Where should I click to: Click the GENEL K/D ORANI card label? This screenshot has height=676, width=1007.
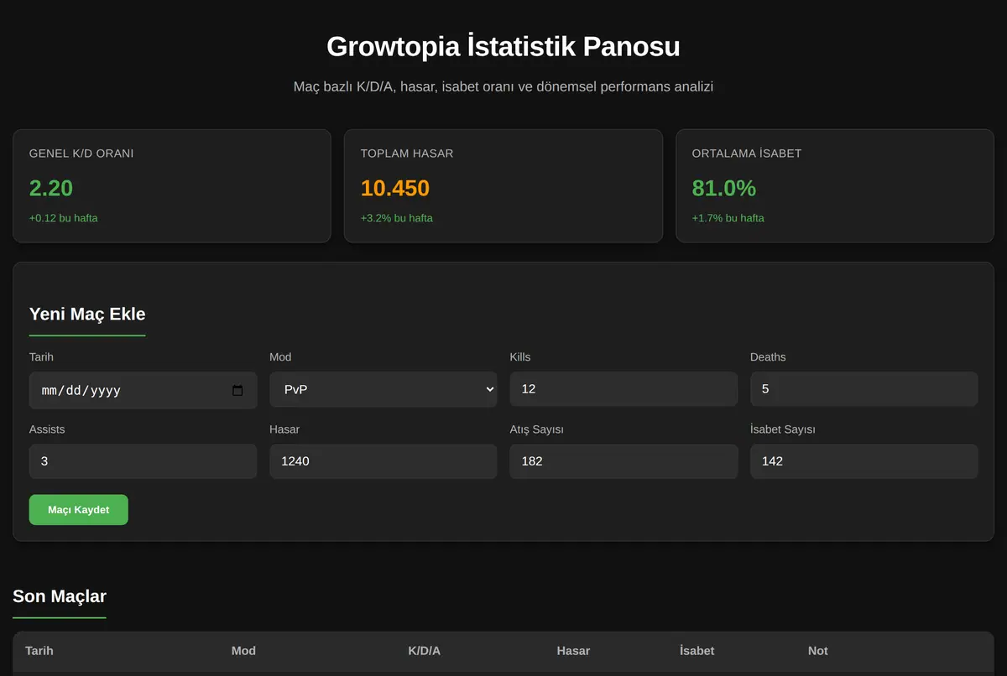81,153
